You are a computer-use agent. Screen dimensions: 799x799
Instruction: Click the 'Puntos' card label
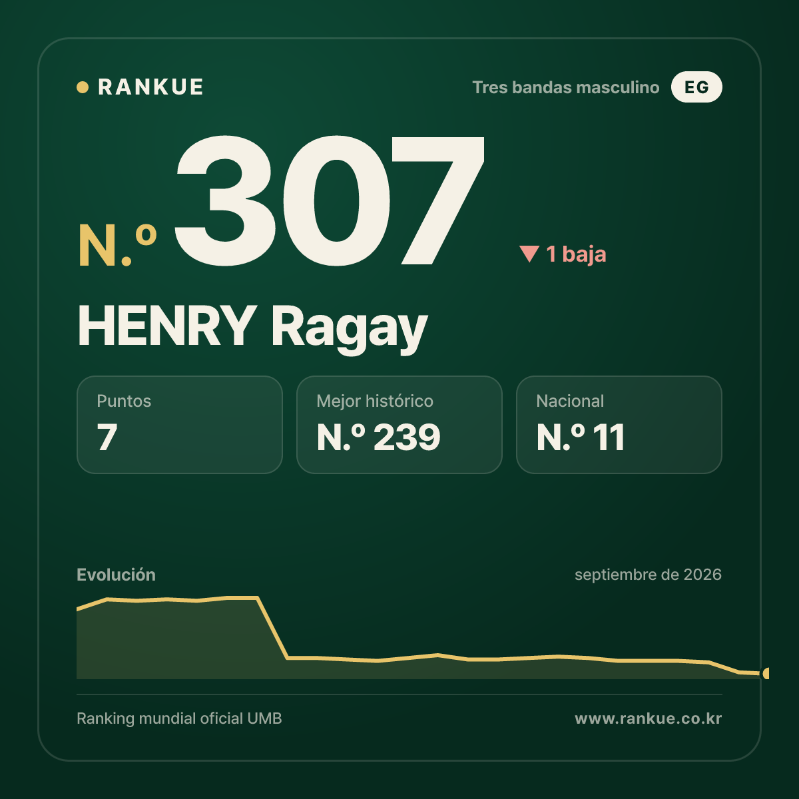(x=124, y=401)
